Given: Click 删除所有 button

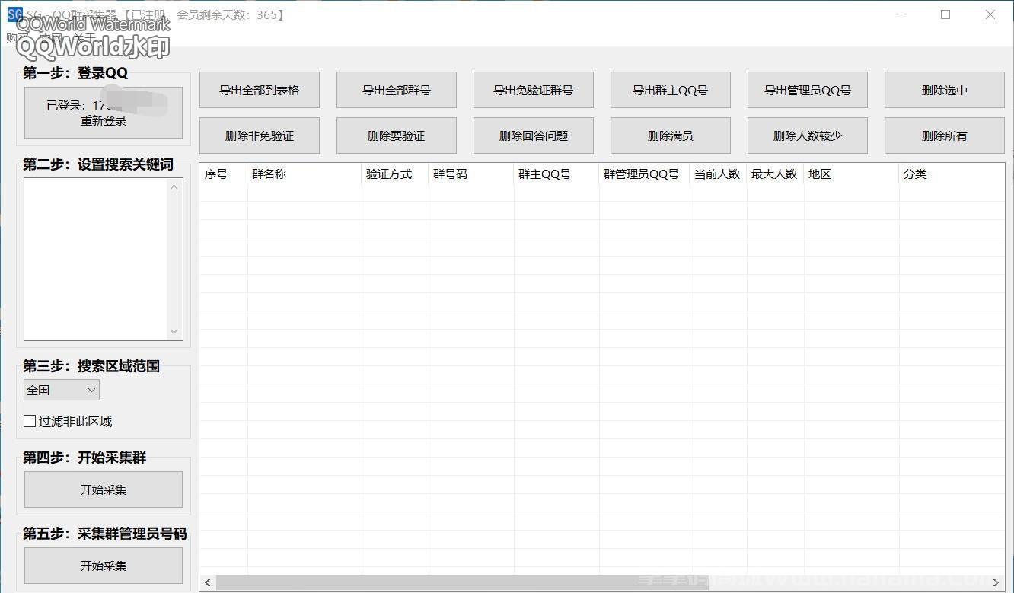Looking at the screenshot, I should (945, 135).
